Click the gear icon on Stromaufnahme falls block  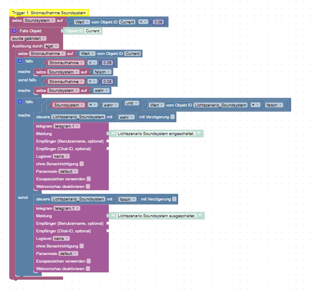point(20,61)
